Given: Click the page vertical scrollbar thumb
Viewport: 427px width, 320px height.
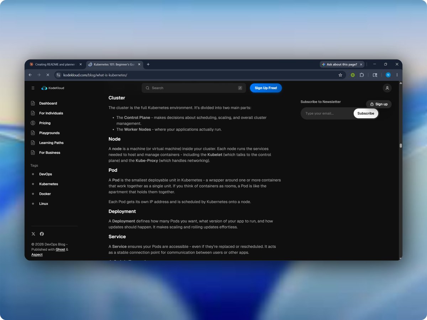Looking at the screenshot, I should pyautogui.click(x=401, y=145).
